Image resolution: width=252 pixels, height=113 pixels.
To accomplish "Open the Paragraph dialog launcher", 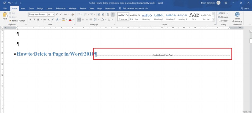I will click(114, 25).
